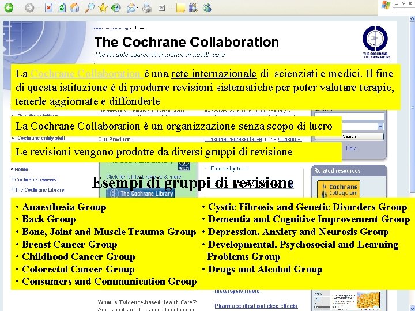415x311 pixels.
Task: Select the Back Group entry
Action: pyautogui.click(x=48, y=219)
